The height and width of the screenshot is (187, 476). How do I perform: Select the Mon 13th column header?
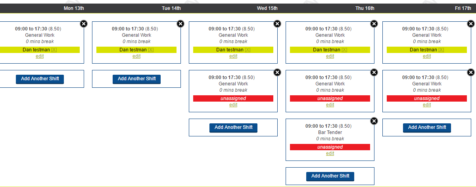point(74,8)
